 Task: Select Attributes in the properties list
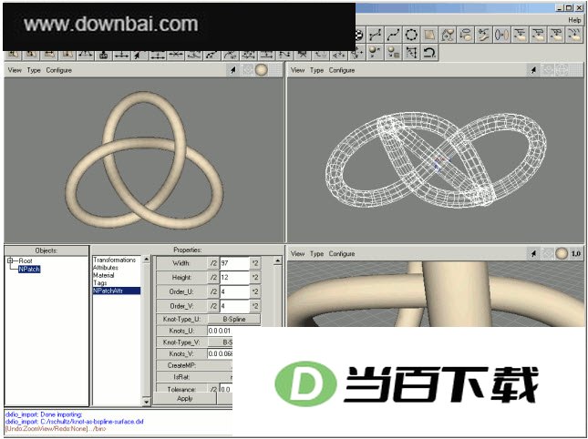point(106,268)
